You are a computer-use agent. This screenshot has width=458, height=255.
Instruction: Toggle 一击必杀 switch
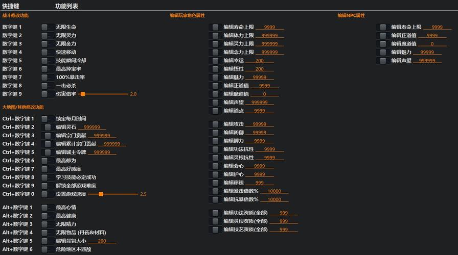coord(48,86)
